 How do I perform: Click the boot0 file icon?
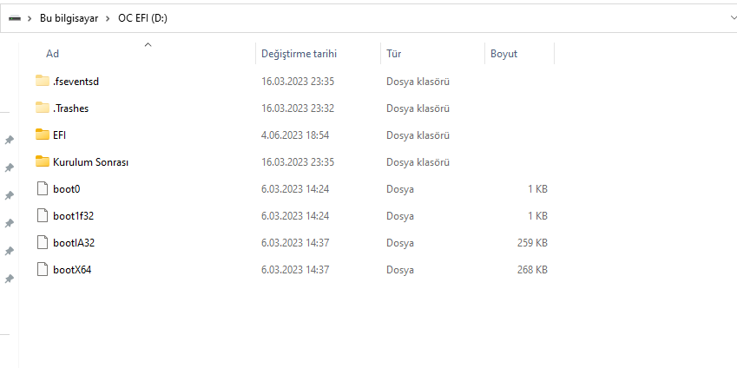[x=43, y=188]
